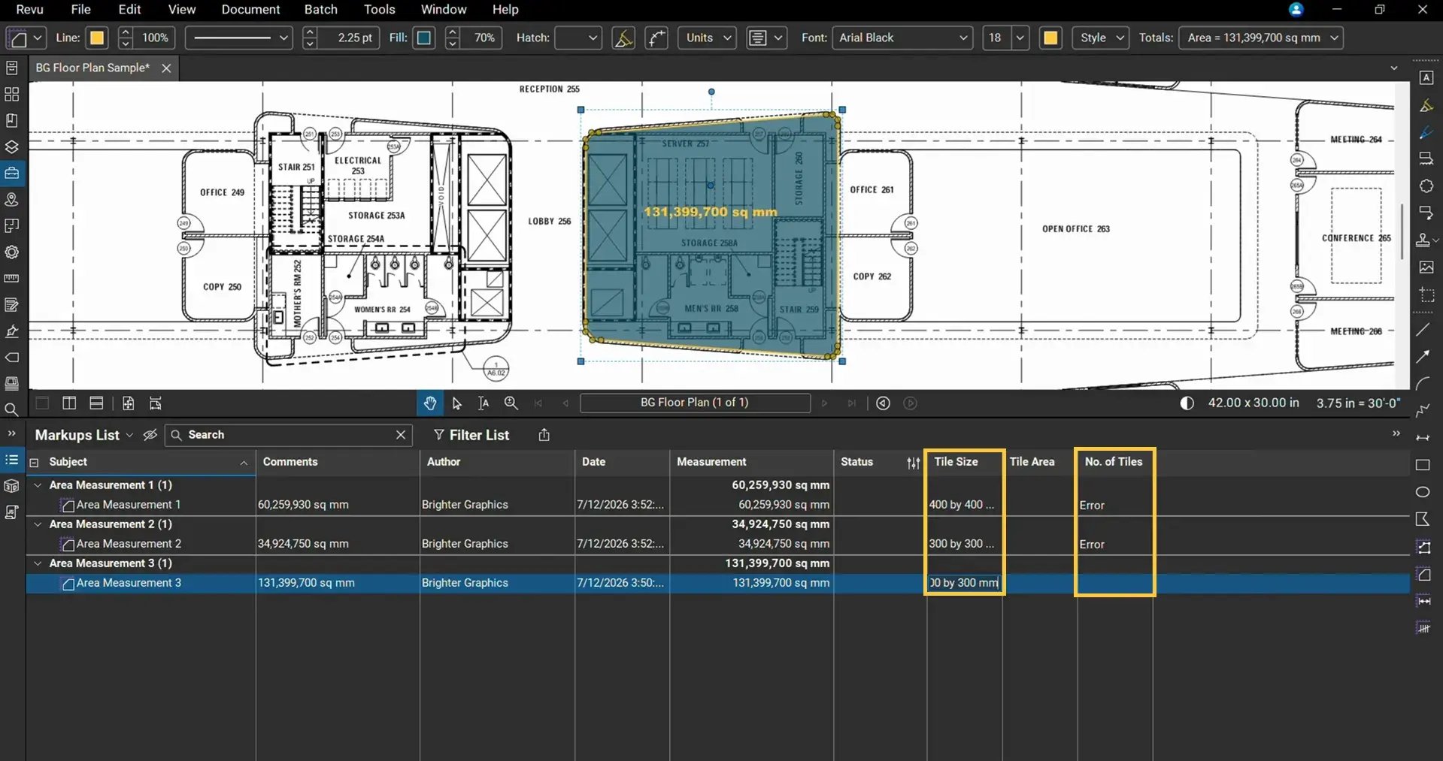
Task: Open the Batch menu
Action: 321,10
